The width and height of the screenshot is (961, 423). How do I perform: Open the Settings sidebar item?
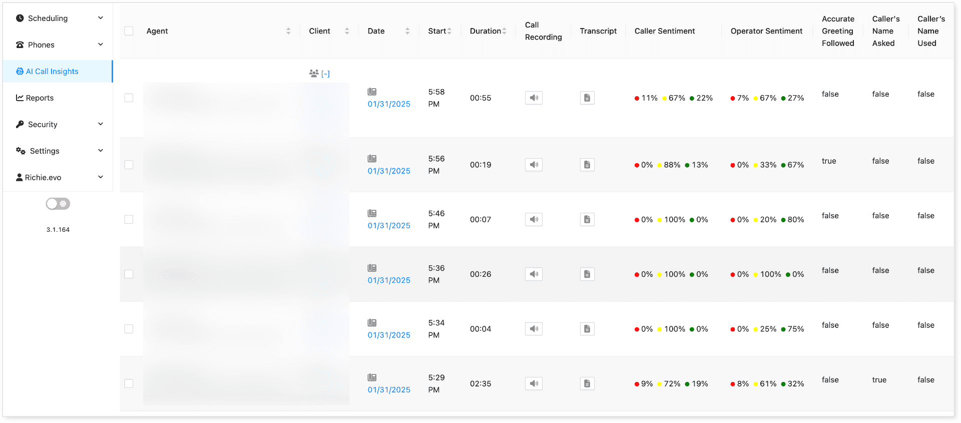pos(58,151)
